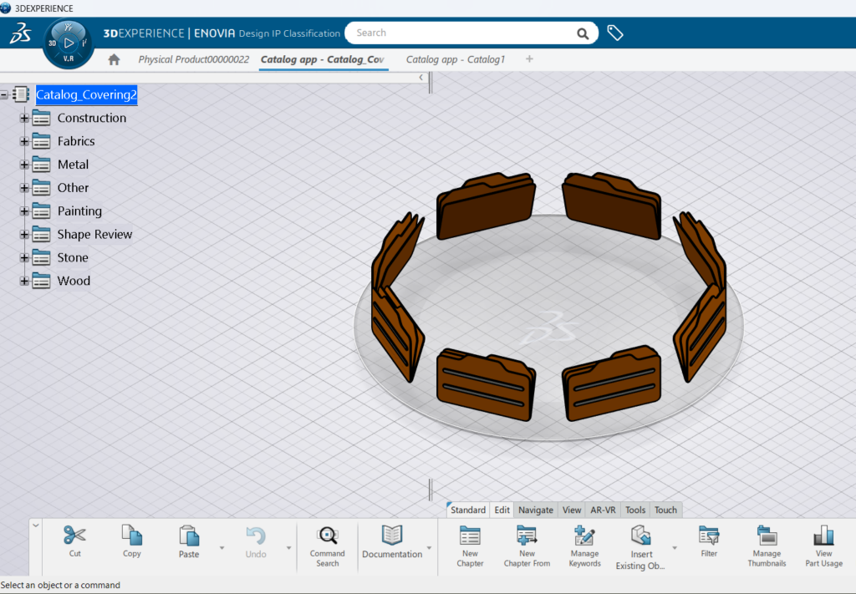Screen dimensions: 856x594
Task: Switch to the Navigate toolbar tab
Action: tap(535, 510)
